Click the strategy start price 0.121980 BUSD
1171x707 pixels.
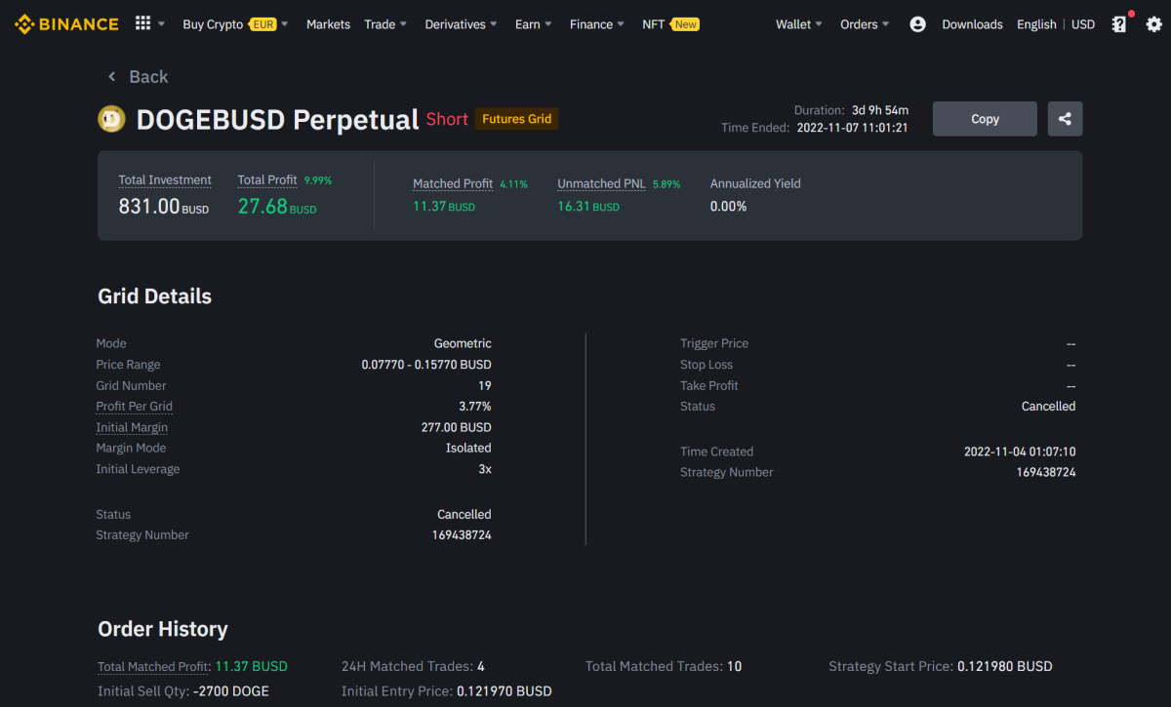coord(1005,667)
